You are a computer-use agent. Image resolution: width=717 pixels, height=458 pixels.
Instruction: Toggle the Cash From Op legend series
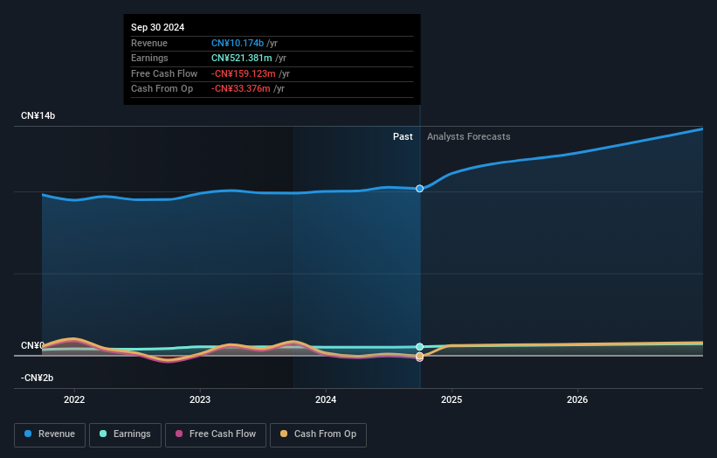pos(318,434)
